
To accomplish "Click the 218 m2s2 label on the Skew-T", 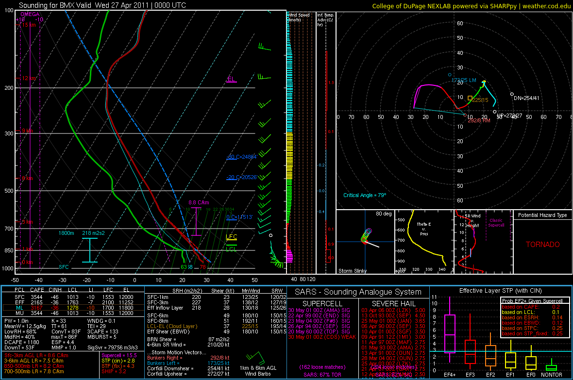I will [93, 233].
